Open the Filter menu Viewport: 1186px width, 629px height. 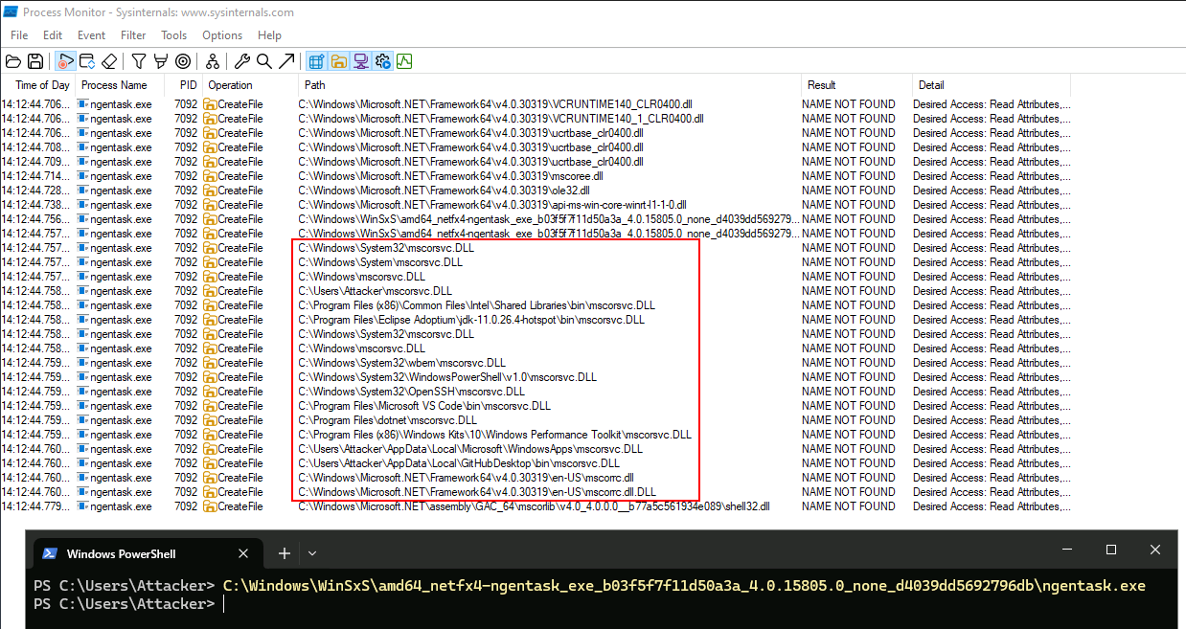click(x=133, y=35)
